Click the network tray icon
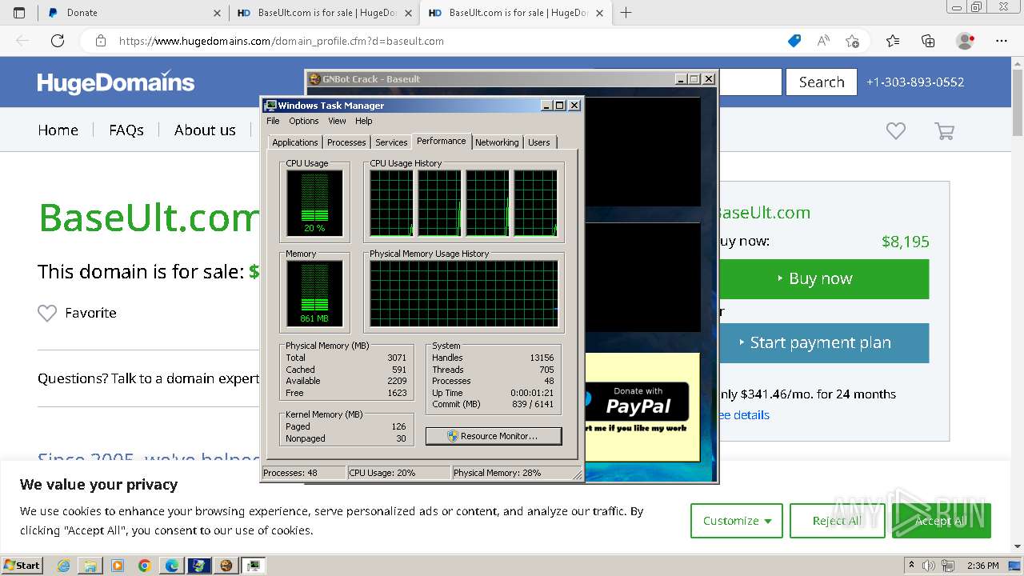Screen dimensions: 1024x576 tap(948, 566)
